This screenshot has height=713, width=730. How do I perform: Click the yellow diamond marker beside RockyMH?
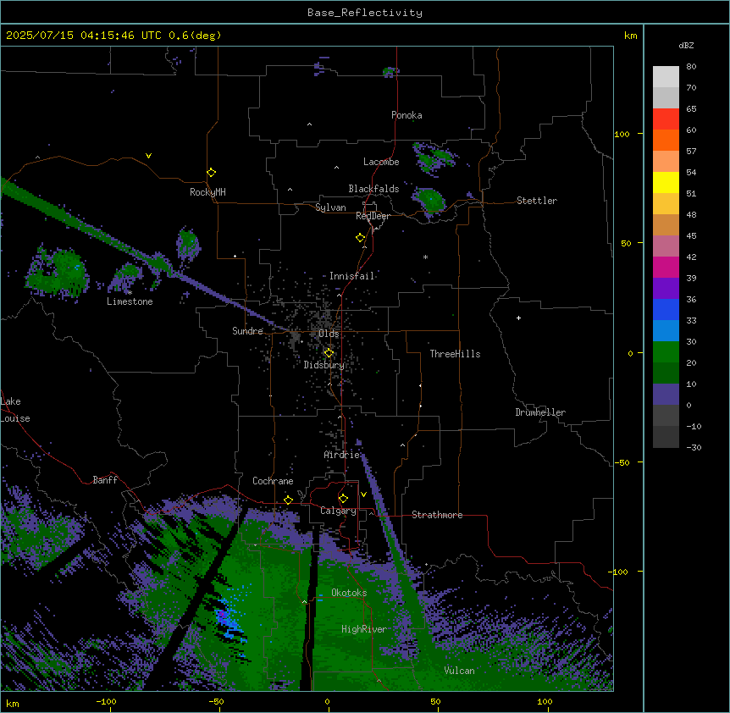tap(211, 173)
